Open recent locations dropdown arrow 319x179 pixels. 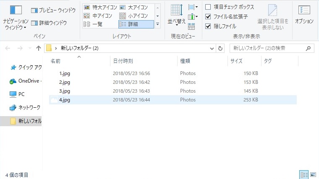tap(30, 48)
